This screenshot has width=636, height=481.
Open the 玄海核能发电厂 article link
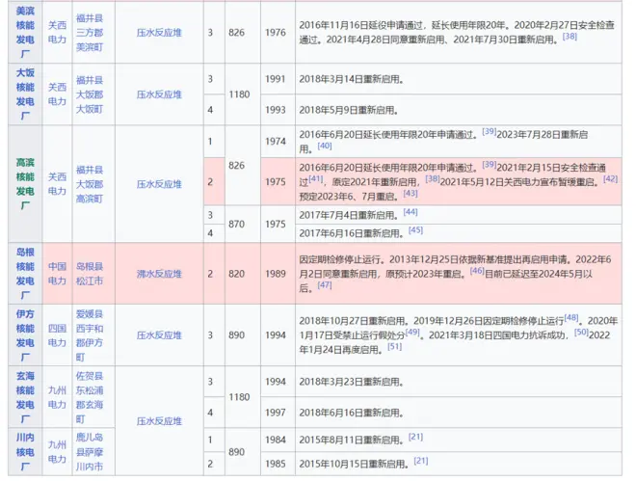pos(23,398)
